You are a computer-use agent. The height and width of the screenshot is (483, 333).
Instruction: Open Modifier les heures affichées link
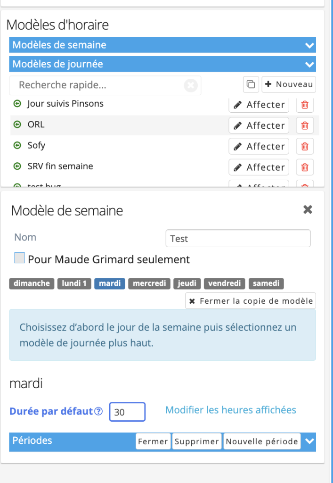pos(231,410)
